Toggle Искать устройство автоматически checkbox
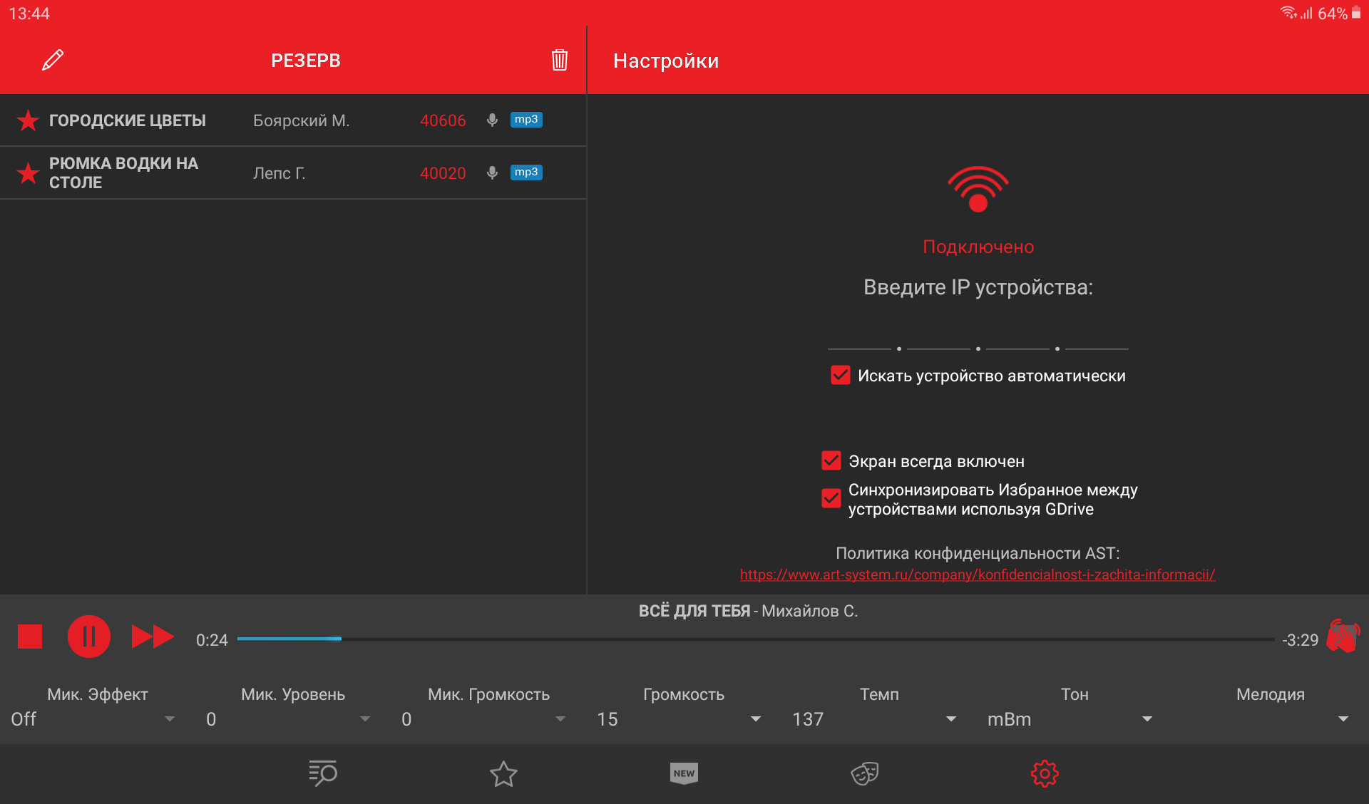Viewport: 1369px width, 804px height. coord(841,376)
